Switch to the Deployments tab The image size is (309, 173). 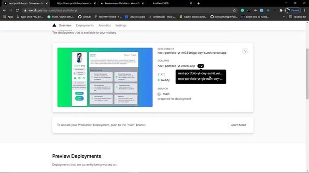click(x=85, y=25)
